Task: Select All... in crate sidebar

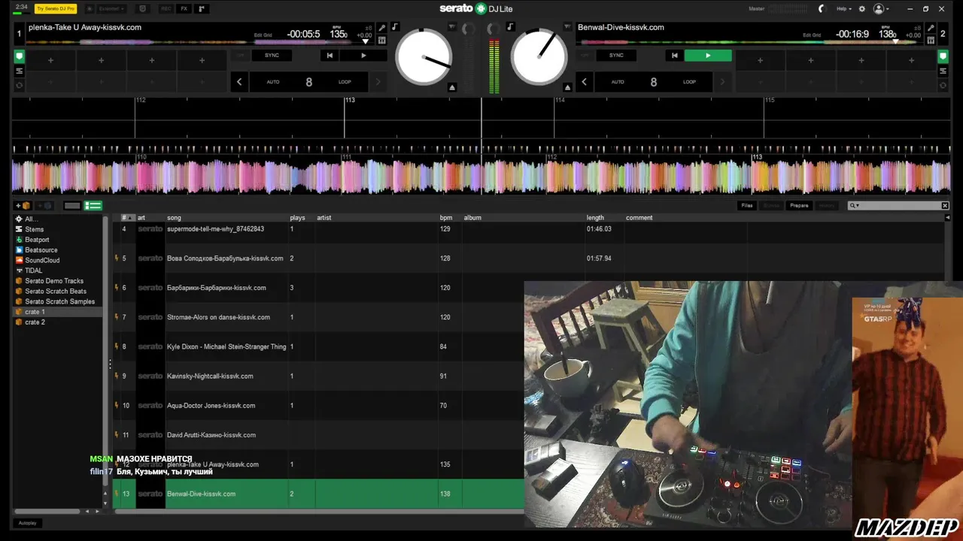Action: 31,219
